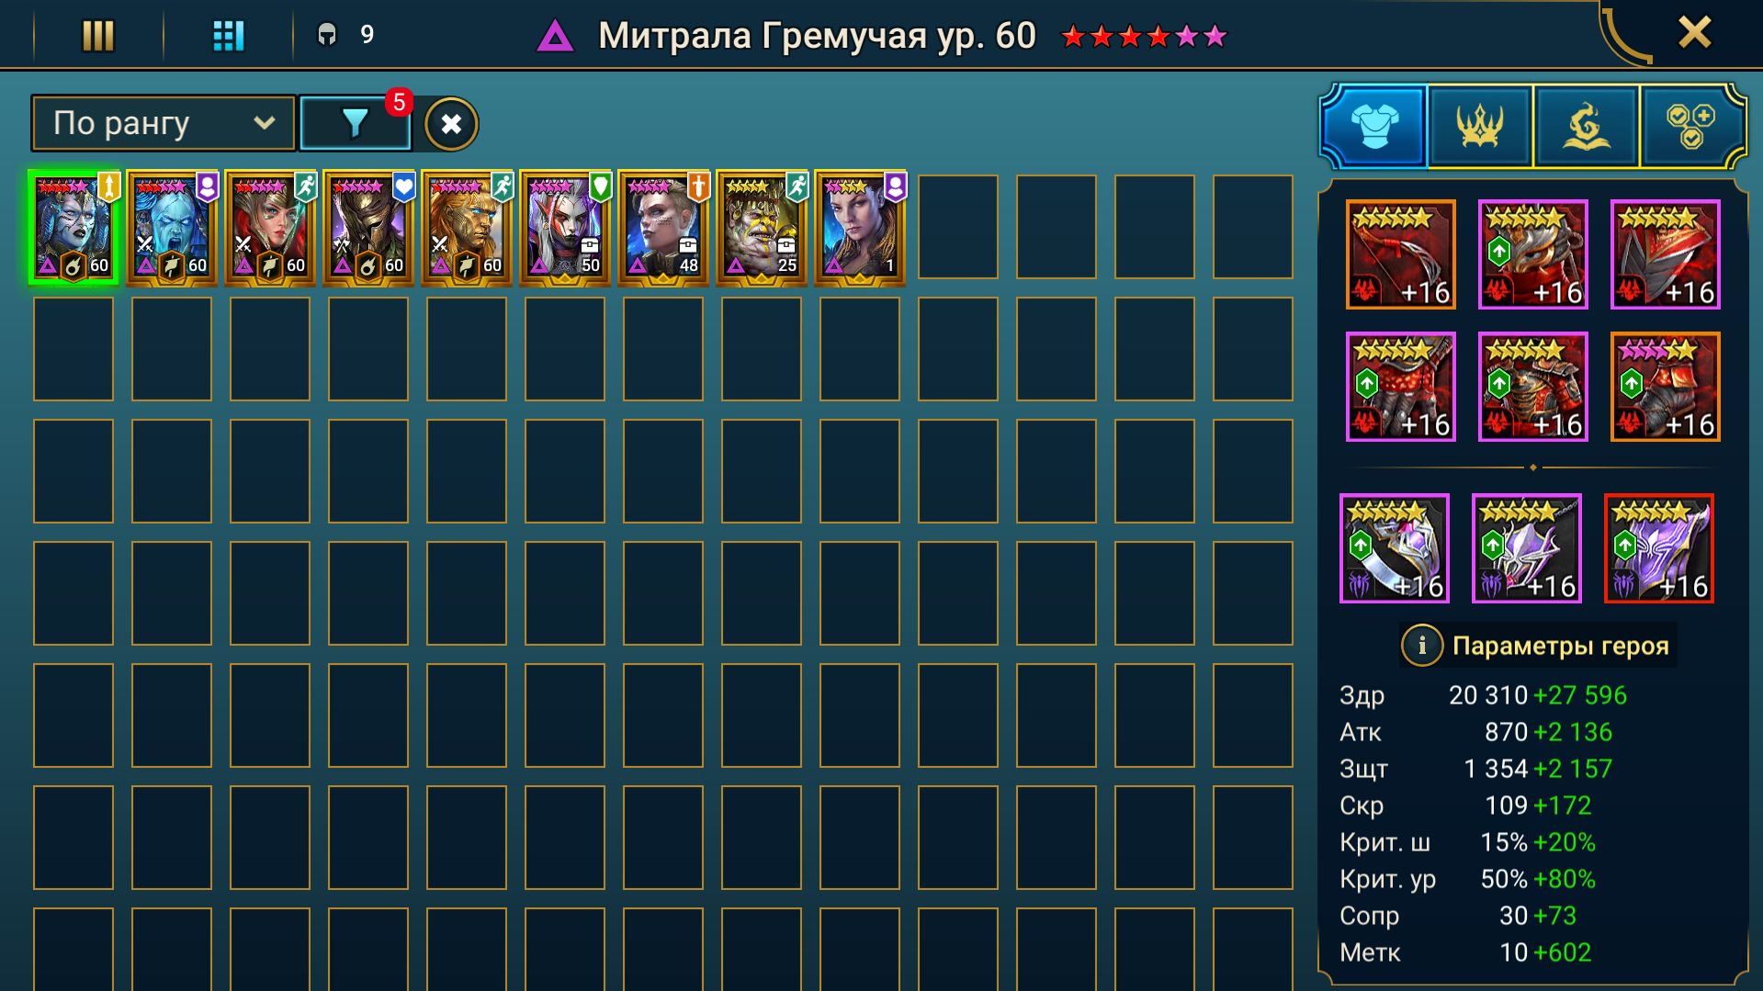Click the info circle icon beside hero parameters
This screenshot has height=991, width=1763.
(1421, 646)
